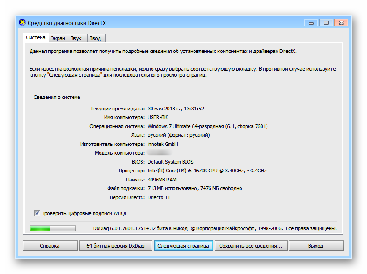Click the label Процессор
Screen dimensions: 367x274
click(x=131, y=171)
